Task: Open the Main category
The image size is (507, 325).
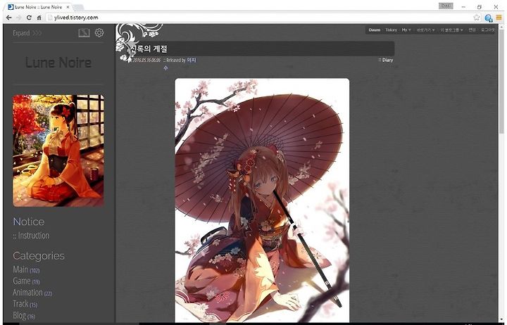Action: (x=26, y=269)
